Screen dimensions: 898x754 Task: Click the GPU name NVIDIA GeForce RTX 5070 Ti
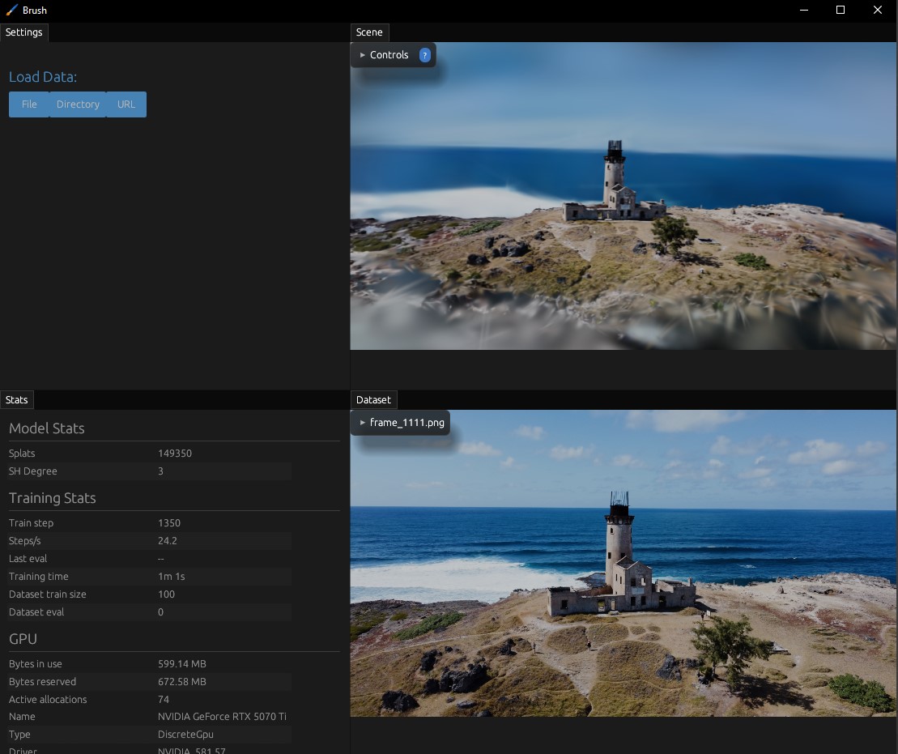pos(222,717)
